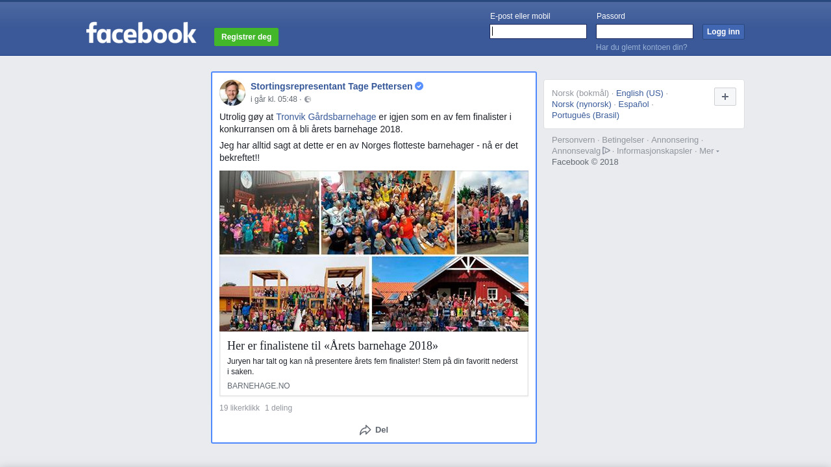
Task: Click the BARNEHAGE.NO source label
Action: (x=258, y=386)
